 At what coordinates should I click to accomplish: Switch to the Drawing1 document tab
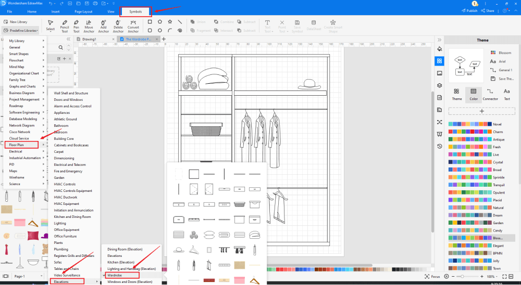tap(89, 39)
